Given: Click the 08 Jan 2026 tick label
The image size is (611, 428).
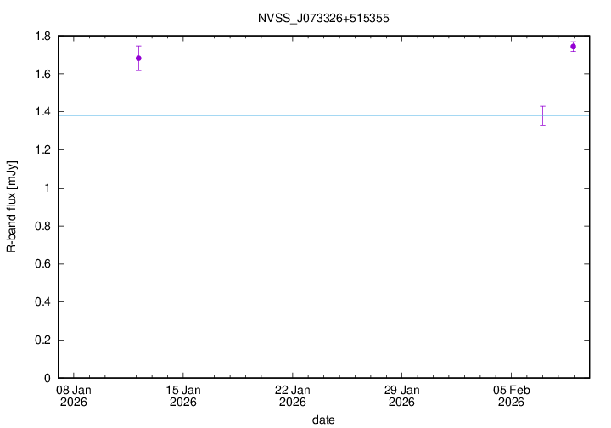Looking at the screenshot, I should (73, 396).
